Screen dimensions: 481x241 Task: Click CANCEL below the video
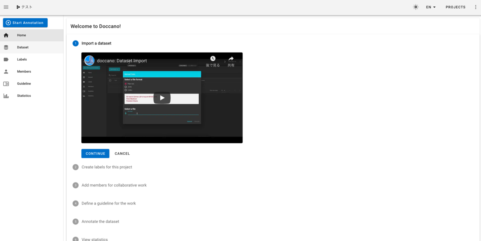click(x=122, y=154)
